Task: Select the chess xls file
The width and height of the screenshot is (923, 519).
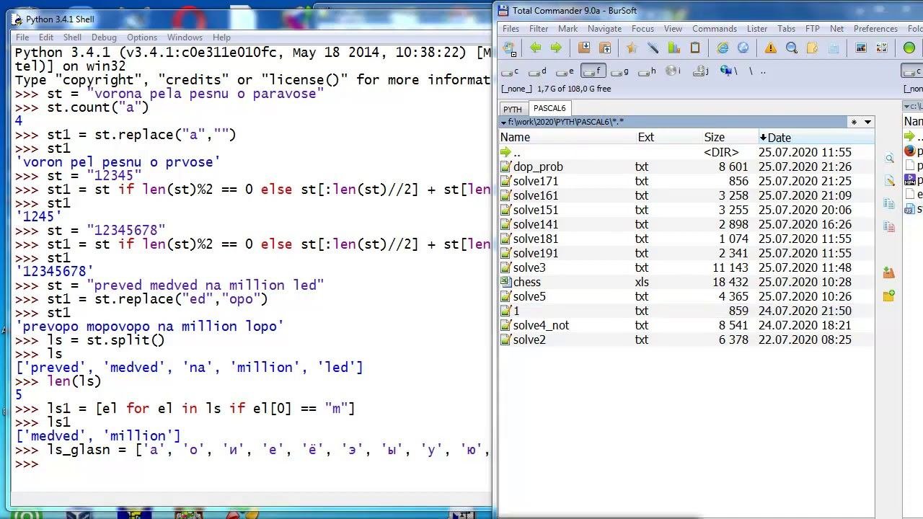Action: (x=526, y=282)
